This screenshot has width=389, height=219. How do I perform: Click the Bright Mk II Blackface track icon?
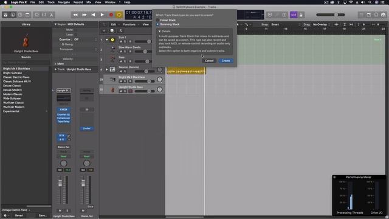click(112, 80)
